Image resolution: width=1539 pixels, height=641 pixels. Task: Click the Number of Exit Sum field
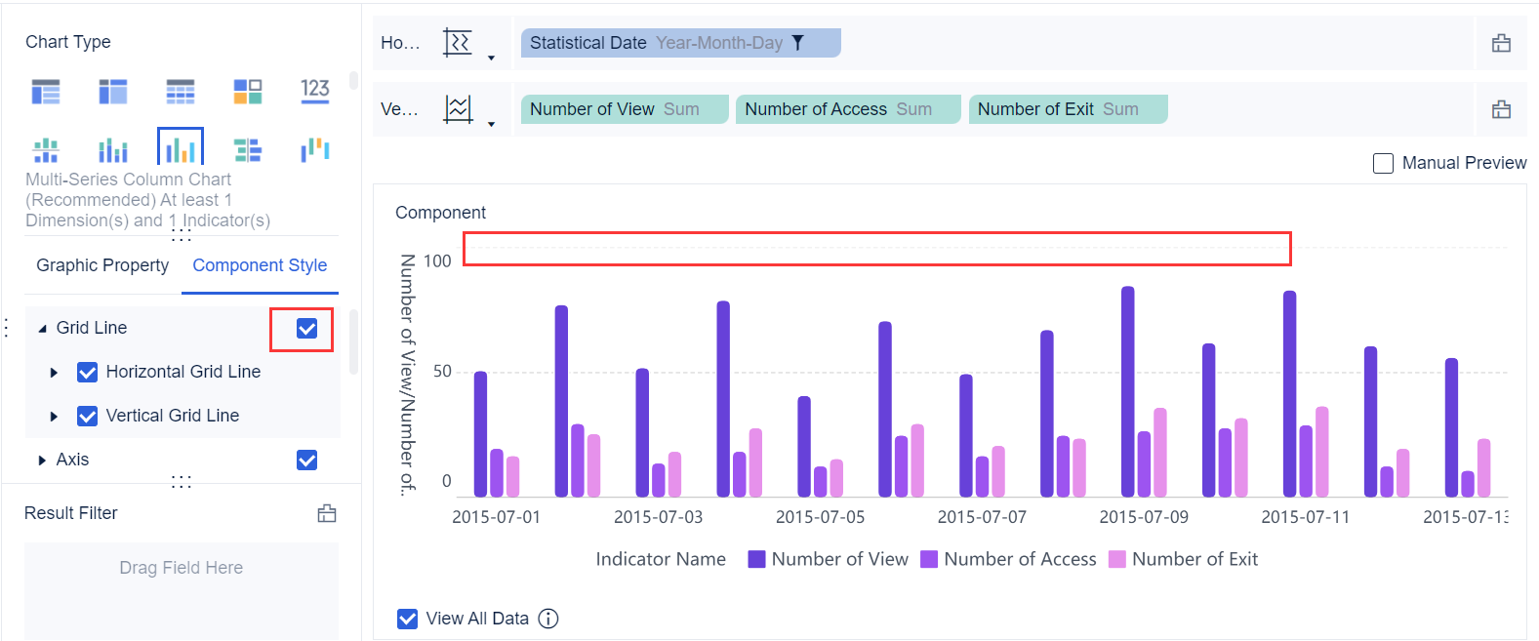pyautogui.click(x=1067, y=109)
